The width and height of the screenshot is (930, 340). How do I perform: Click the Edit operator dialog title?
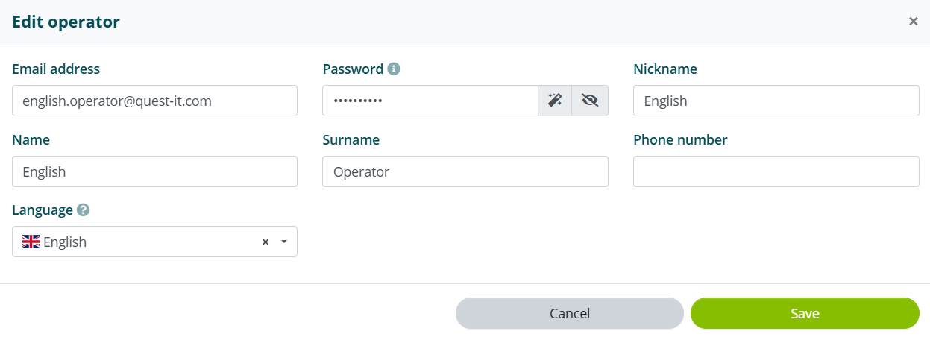point(66,22)
